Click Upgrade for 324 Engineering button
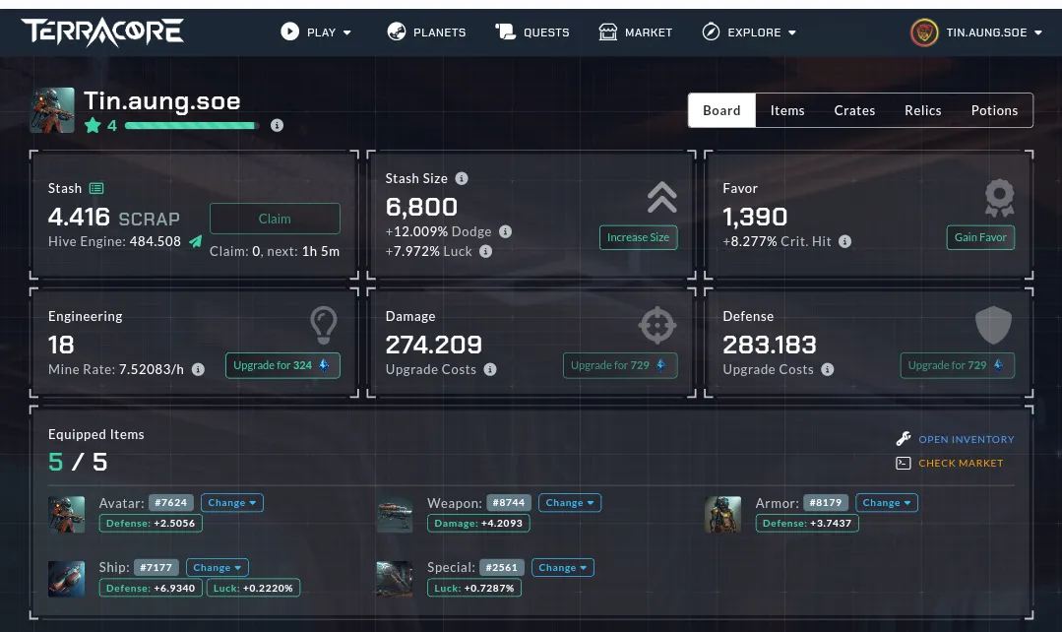Viewport: 1062px width, 632px height. pos(282,365)
